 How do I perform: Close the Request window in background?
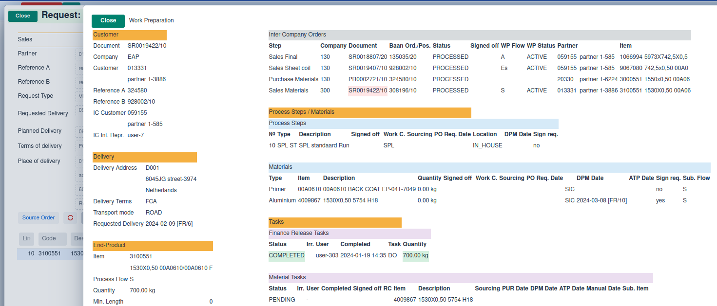23,16
